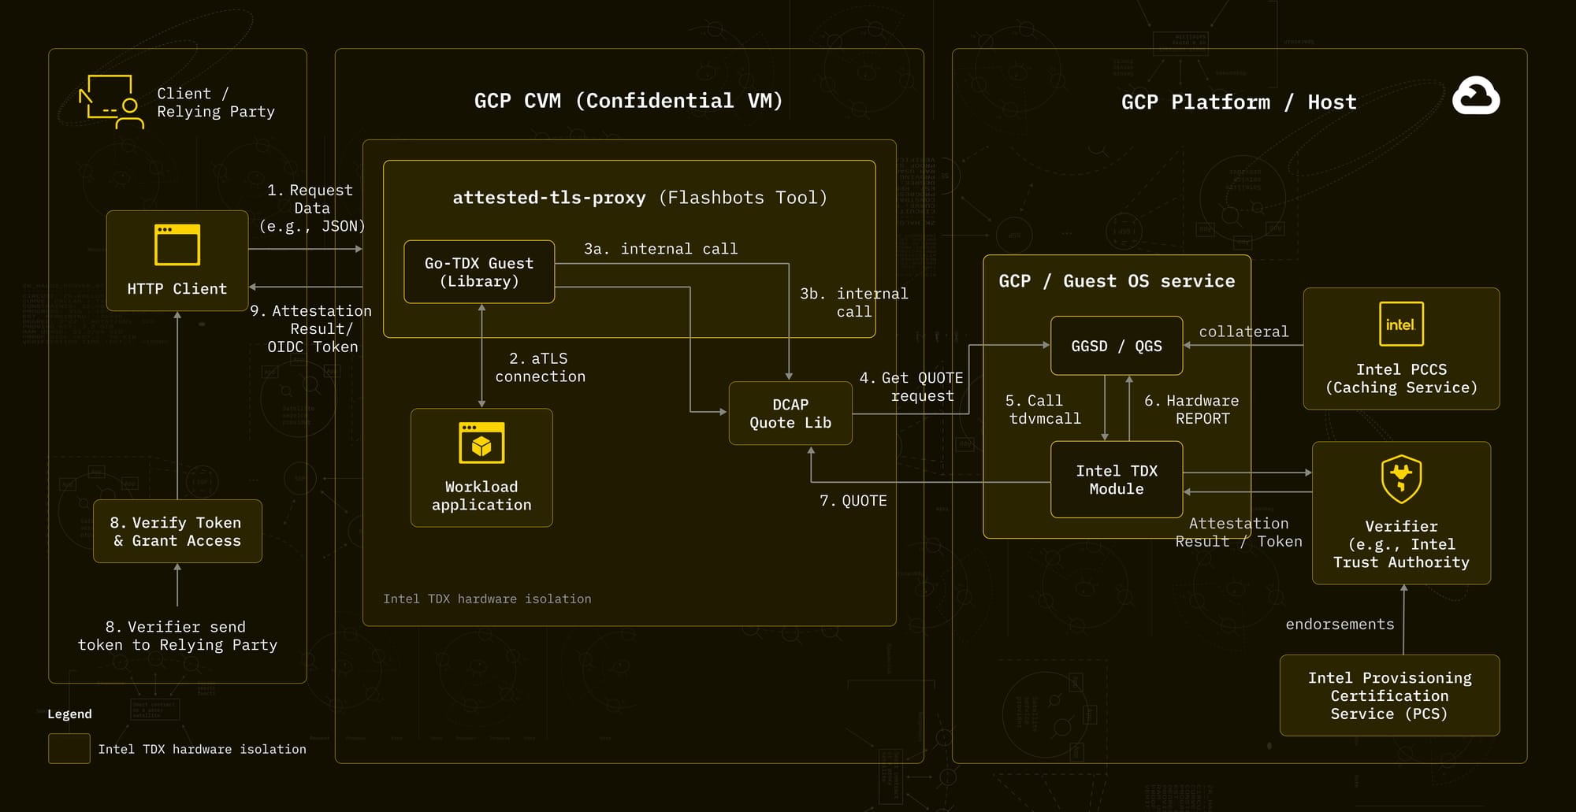
Task: Select the Go-TDX Guest (Library) box
Action: coord(479,272)
